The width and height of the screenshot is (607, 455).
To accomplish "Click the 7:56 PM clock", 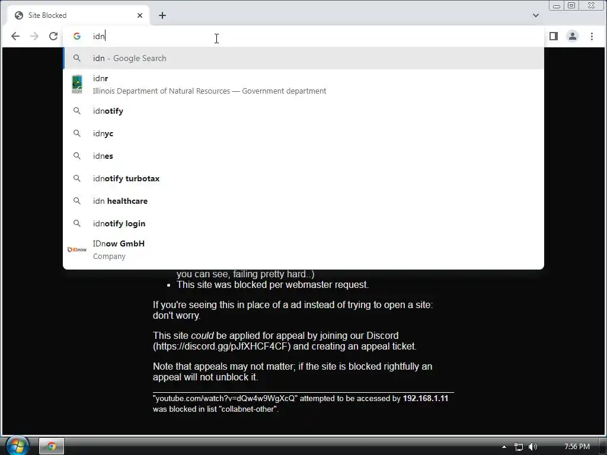I will 577,447.
